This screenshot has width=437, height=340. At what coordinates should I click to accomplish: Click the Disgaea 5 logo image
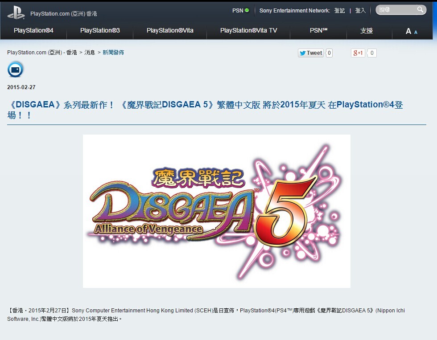pos(217,211)
